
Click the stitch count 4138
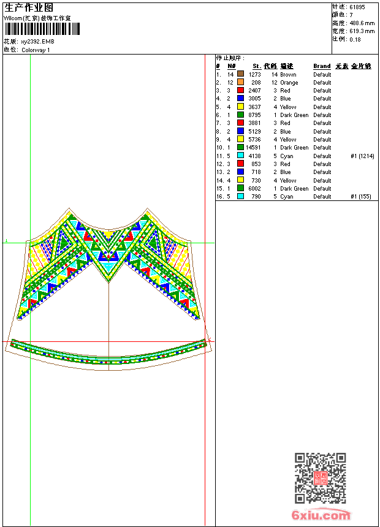[254, 156]
